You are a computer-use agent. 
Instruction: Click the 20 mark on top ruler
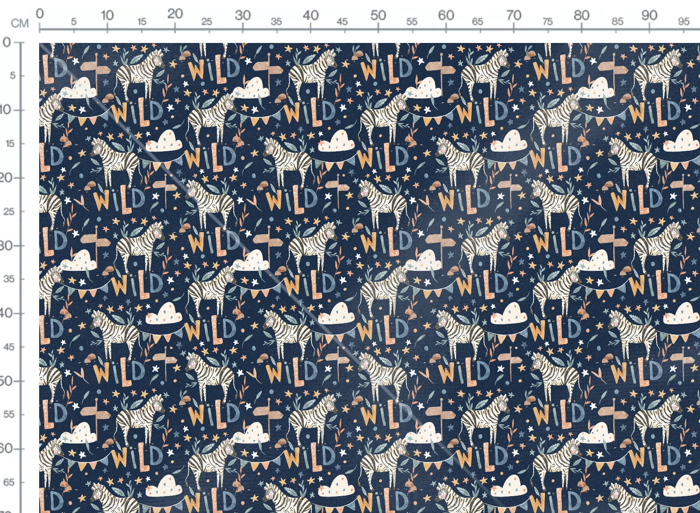pyautogui.click(x=175, y=14)
